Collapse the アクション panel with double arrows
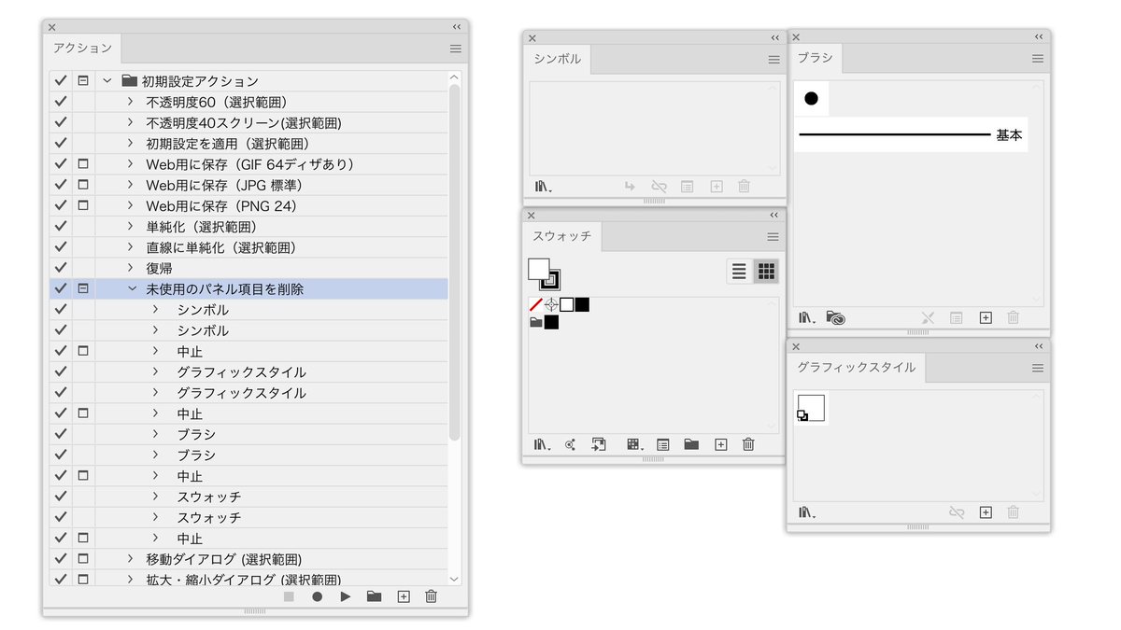The width and height of the screenshot is (1121, 630). (456, 27)
